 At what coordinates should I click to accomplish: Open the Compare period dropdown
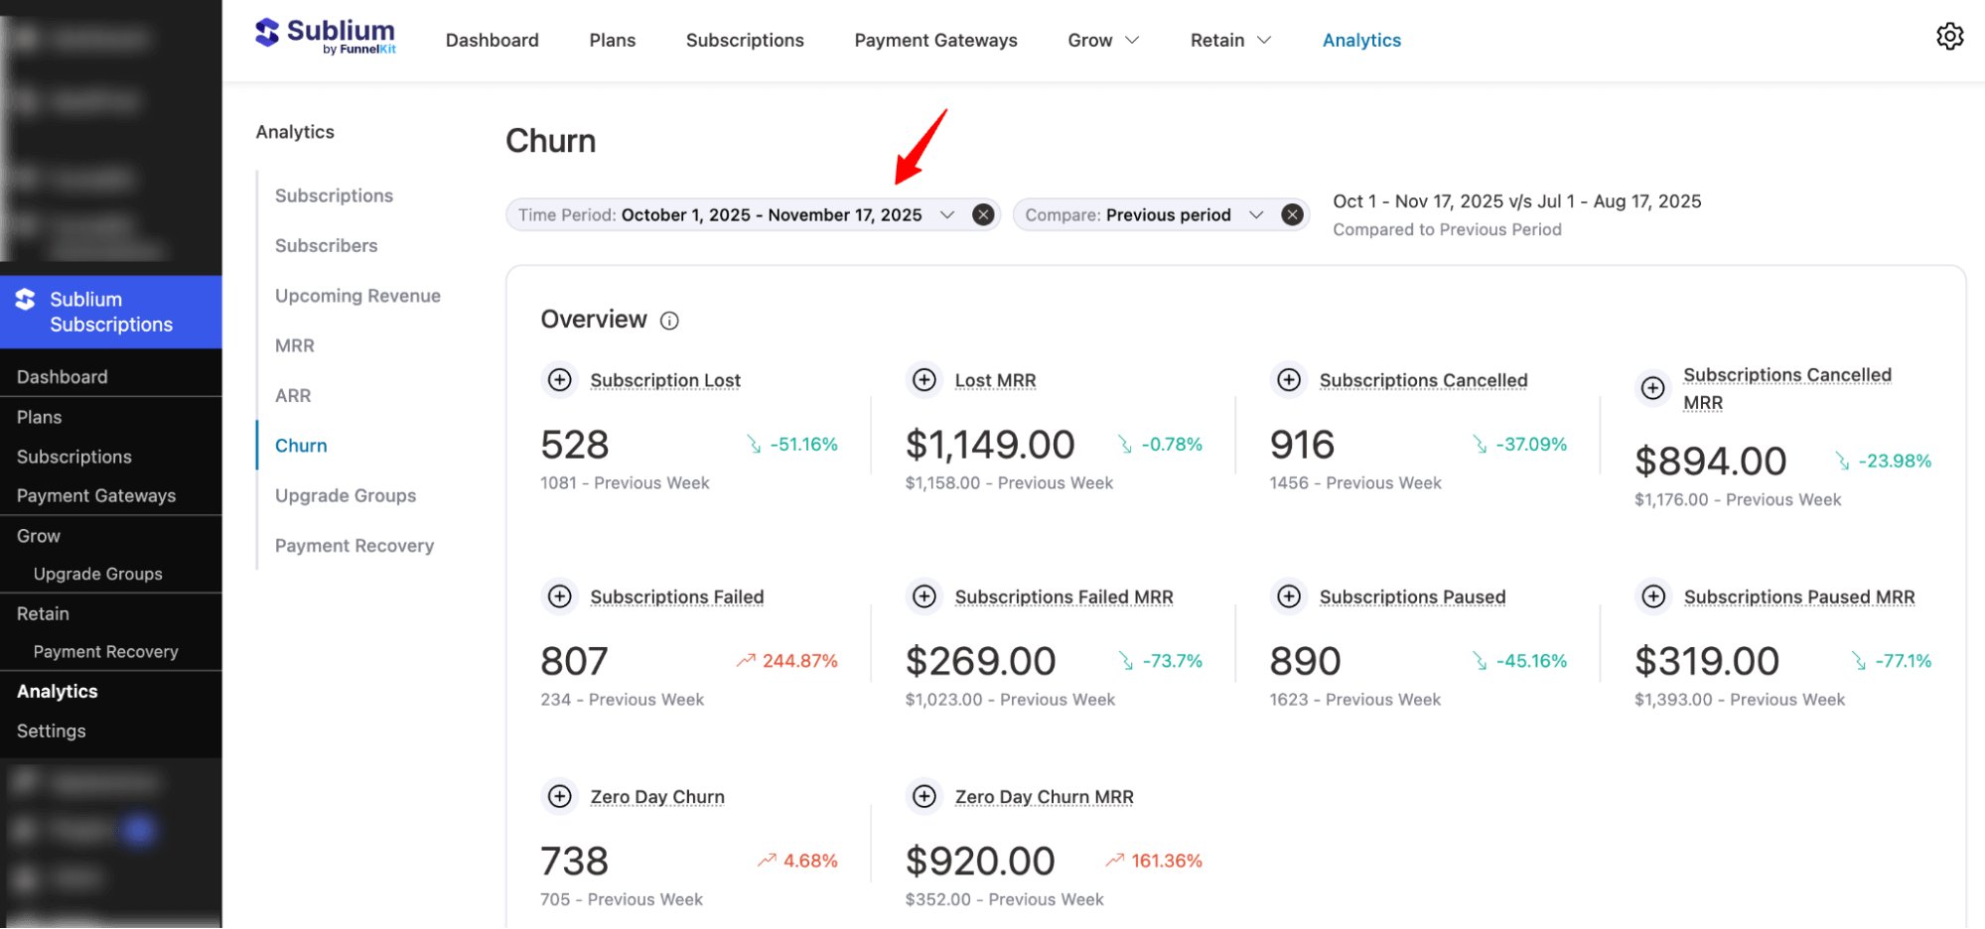coord(1256,214)
